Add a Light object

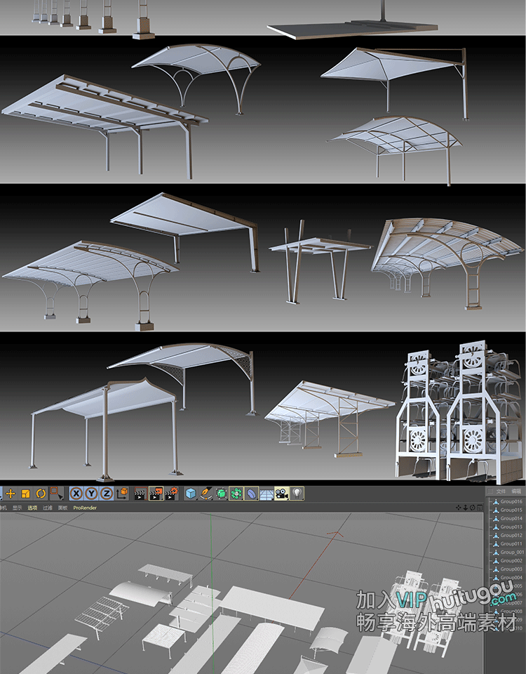click(x=297, y=494)
